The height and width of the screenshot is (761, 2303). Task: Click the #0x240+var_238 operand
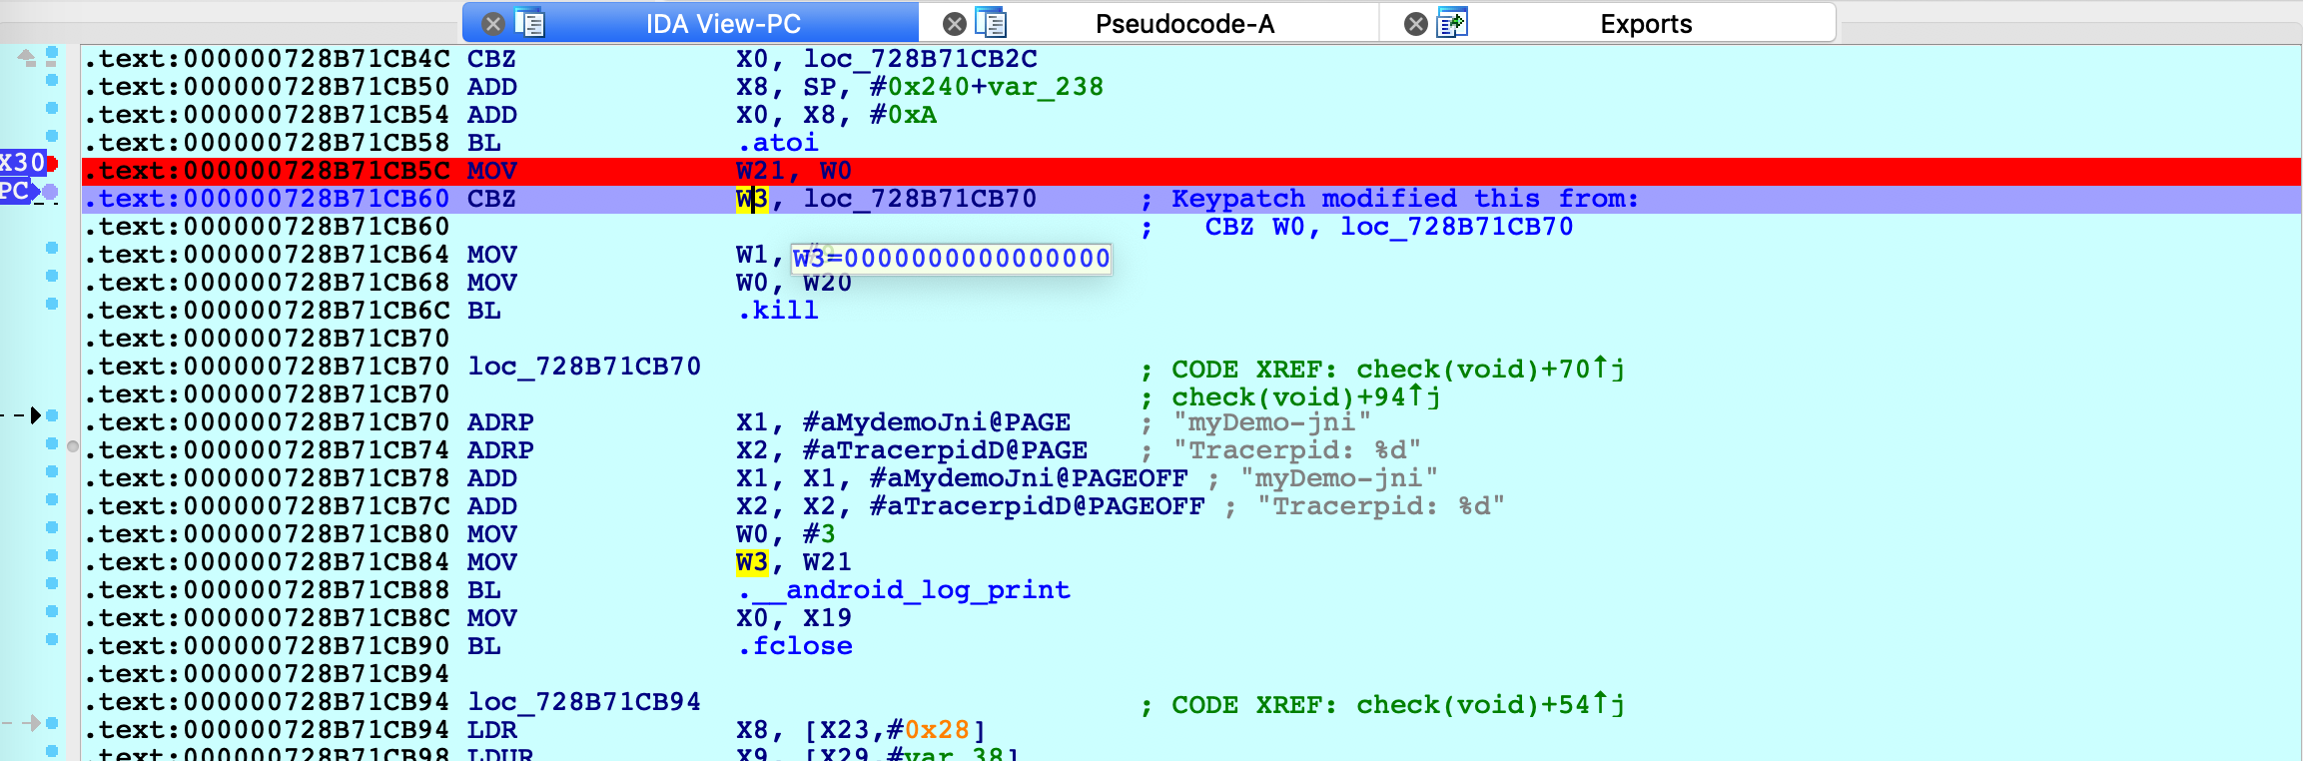pyautogui.click(x=987, y=87)
